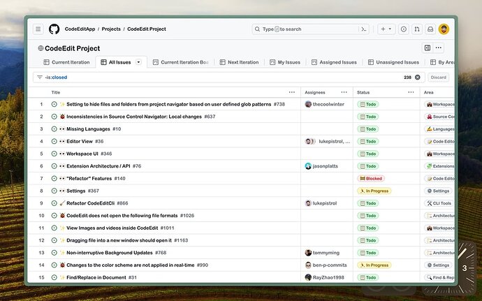Switch to My Issues tab
Viewport: 482px width, 301px height.
click(x=285, y=62)
